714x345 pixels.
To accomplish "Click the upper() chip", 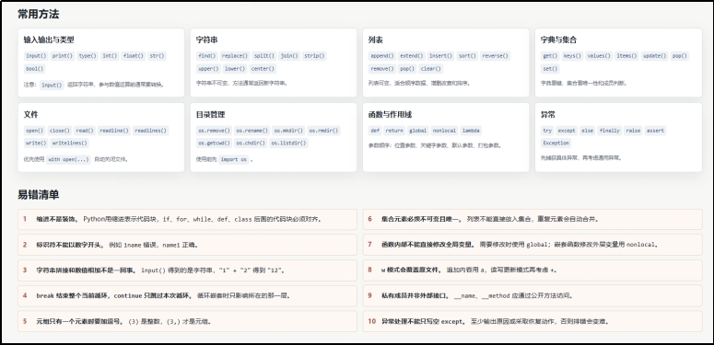I will click(x=208, y=69).
